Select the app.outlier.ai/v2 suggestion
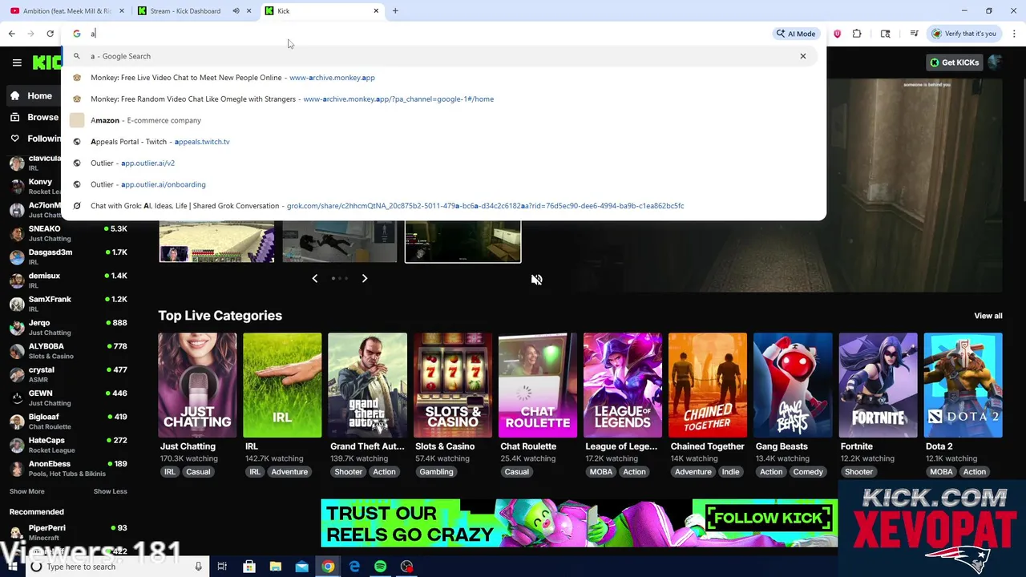Image resolution: width=1026 pixels, height=577 pixels. click(443, 163)
